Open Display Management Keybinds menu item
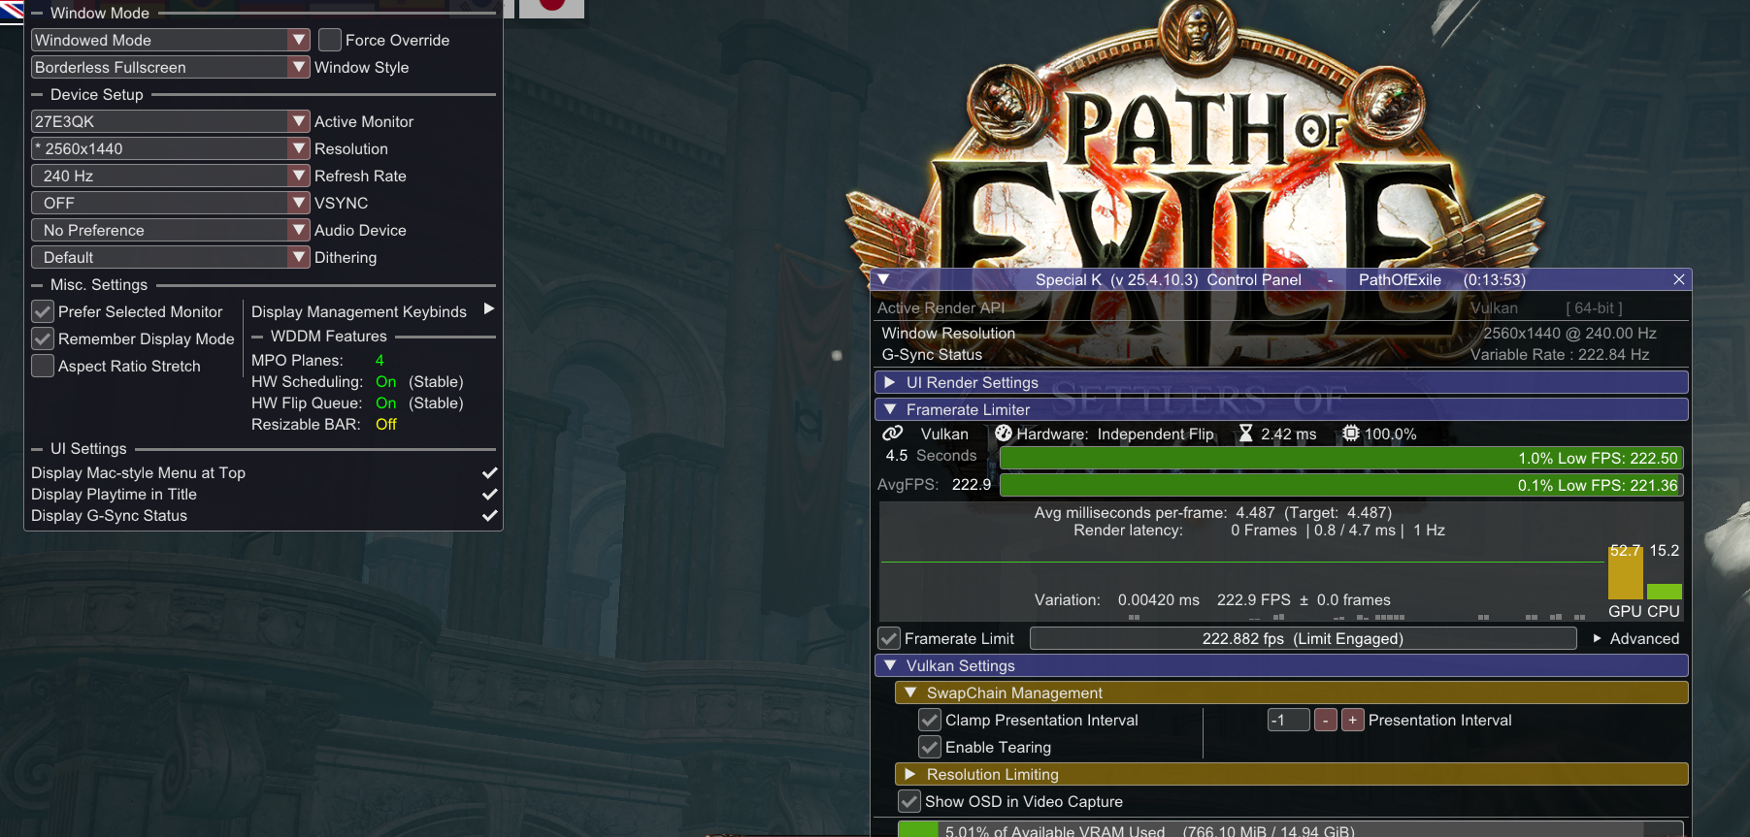The height and width of the screenshot is (837, 1750). click(x=373, y=311)
